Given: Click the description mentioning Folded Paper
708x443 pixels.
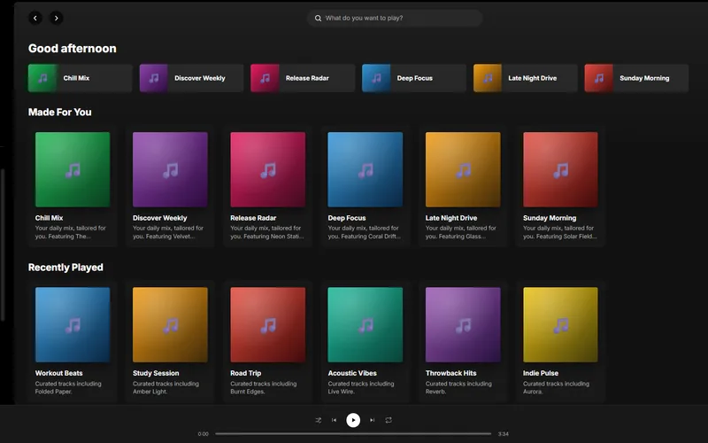Looking at the screenshot, I should (68, 387).
